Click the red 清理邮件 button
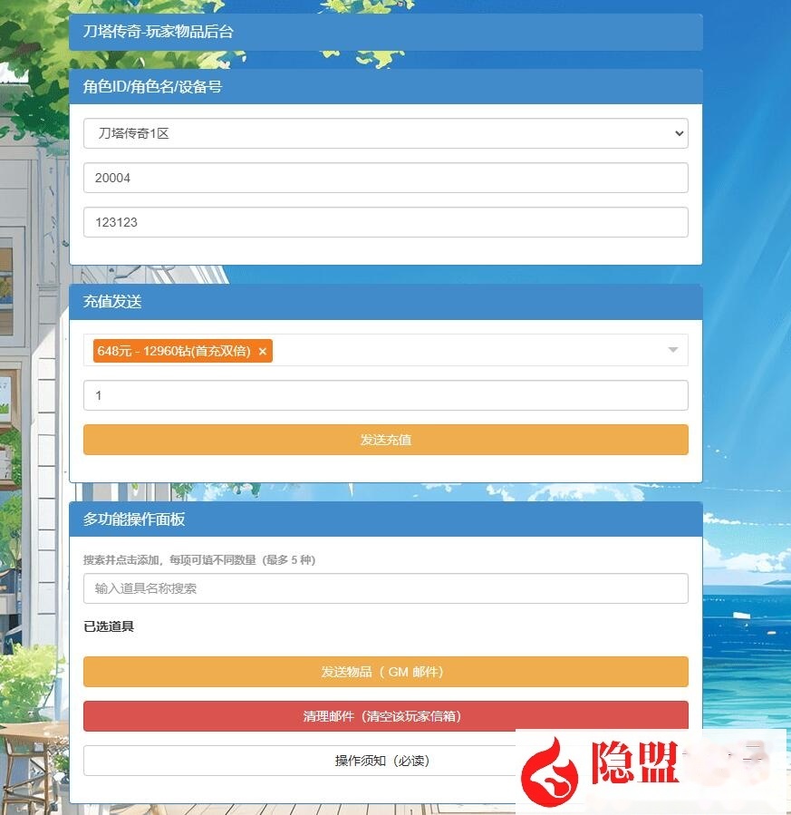 (385, 716)
